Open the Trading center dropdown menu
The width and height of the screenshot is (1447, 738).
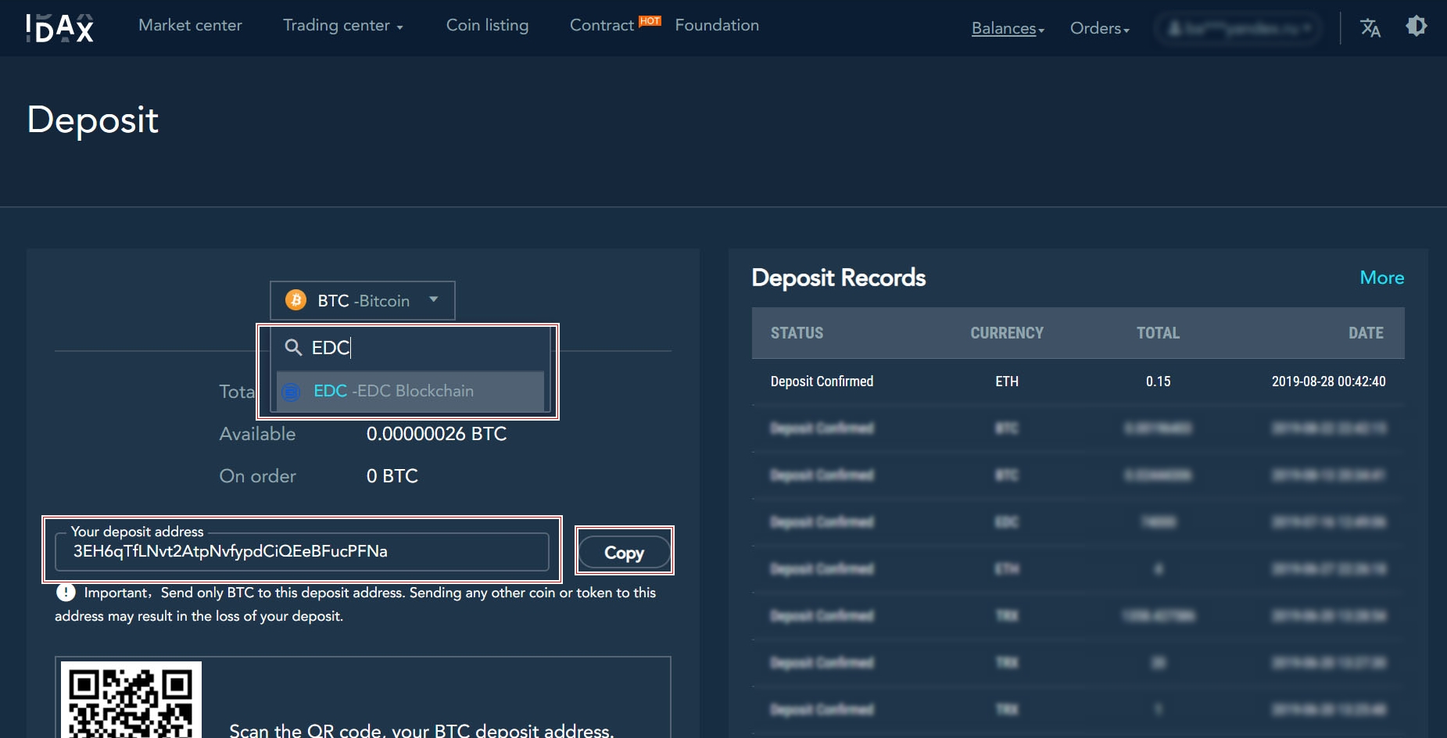point(342,25)
